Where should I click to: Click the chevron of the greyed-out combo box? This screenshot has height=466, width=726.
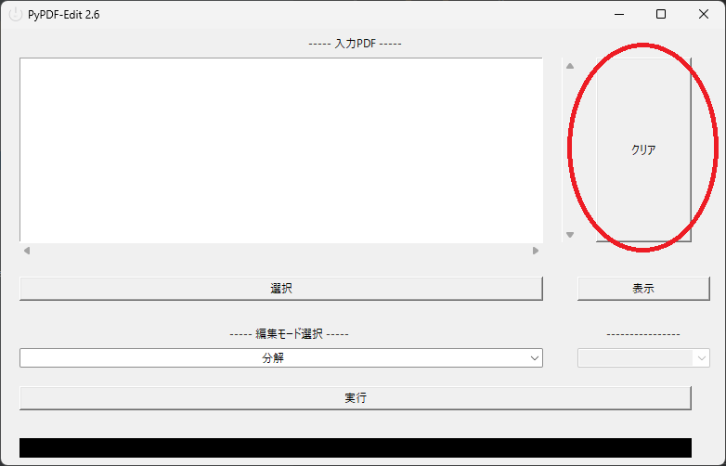(x=702, y=357)
